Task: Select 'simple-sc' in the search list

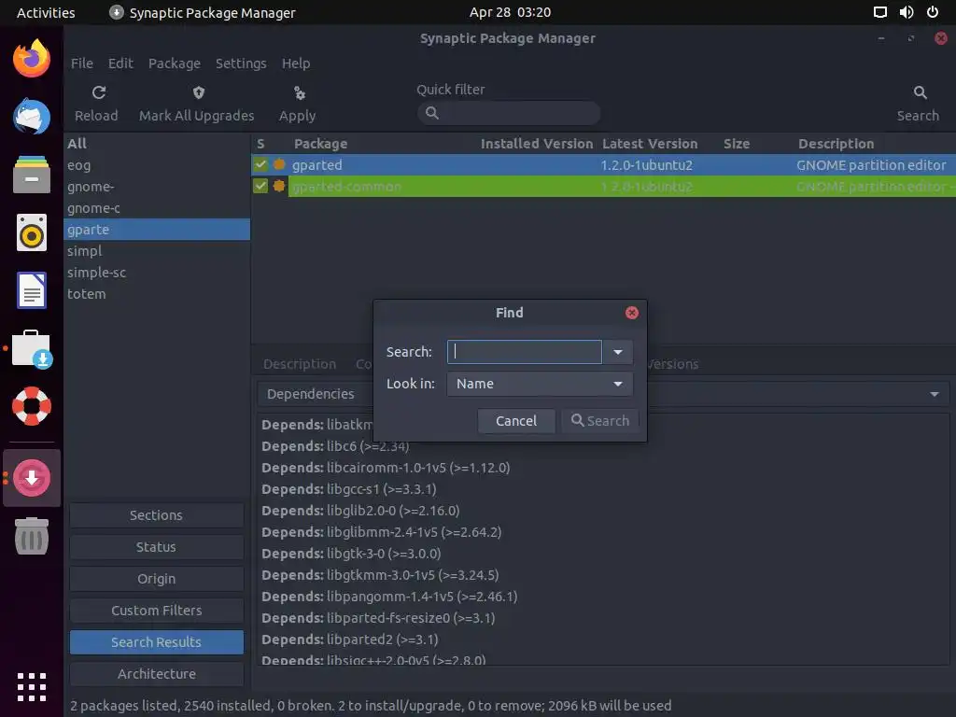Action: [x=157, y=273]
